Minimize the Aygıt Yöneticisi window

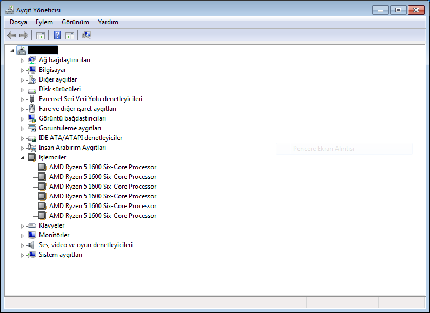coord(380,10)
